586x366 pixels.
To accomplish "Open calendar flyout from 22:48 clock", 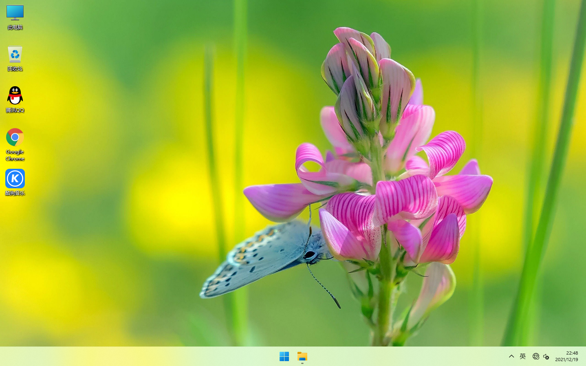I will tap(572, 353).
